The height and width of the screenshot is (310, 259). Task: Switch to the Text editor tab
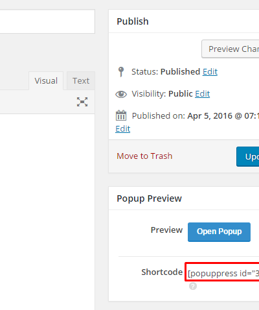81,80
